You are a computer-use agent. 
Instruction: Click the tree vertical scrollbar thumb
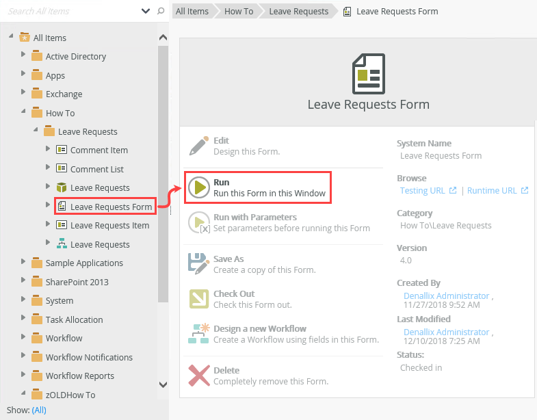(x=163, y=174)
